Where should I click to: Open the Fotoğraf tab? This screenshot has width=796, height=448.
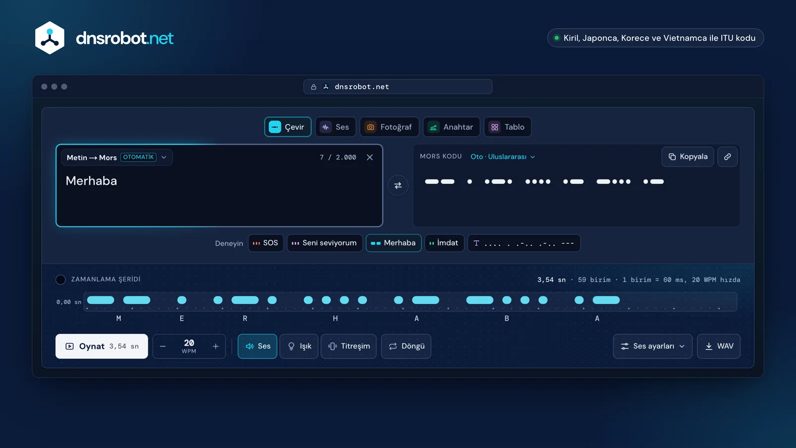390,127
